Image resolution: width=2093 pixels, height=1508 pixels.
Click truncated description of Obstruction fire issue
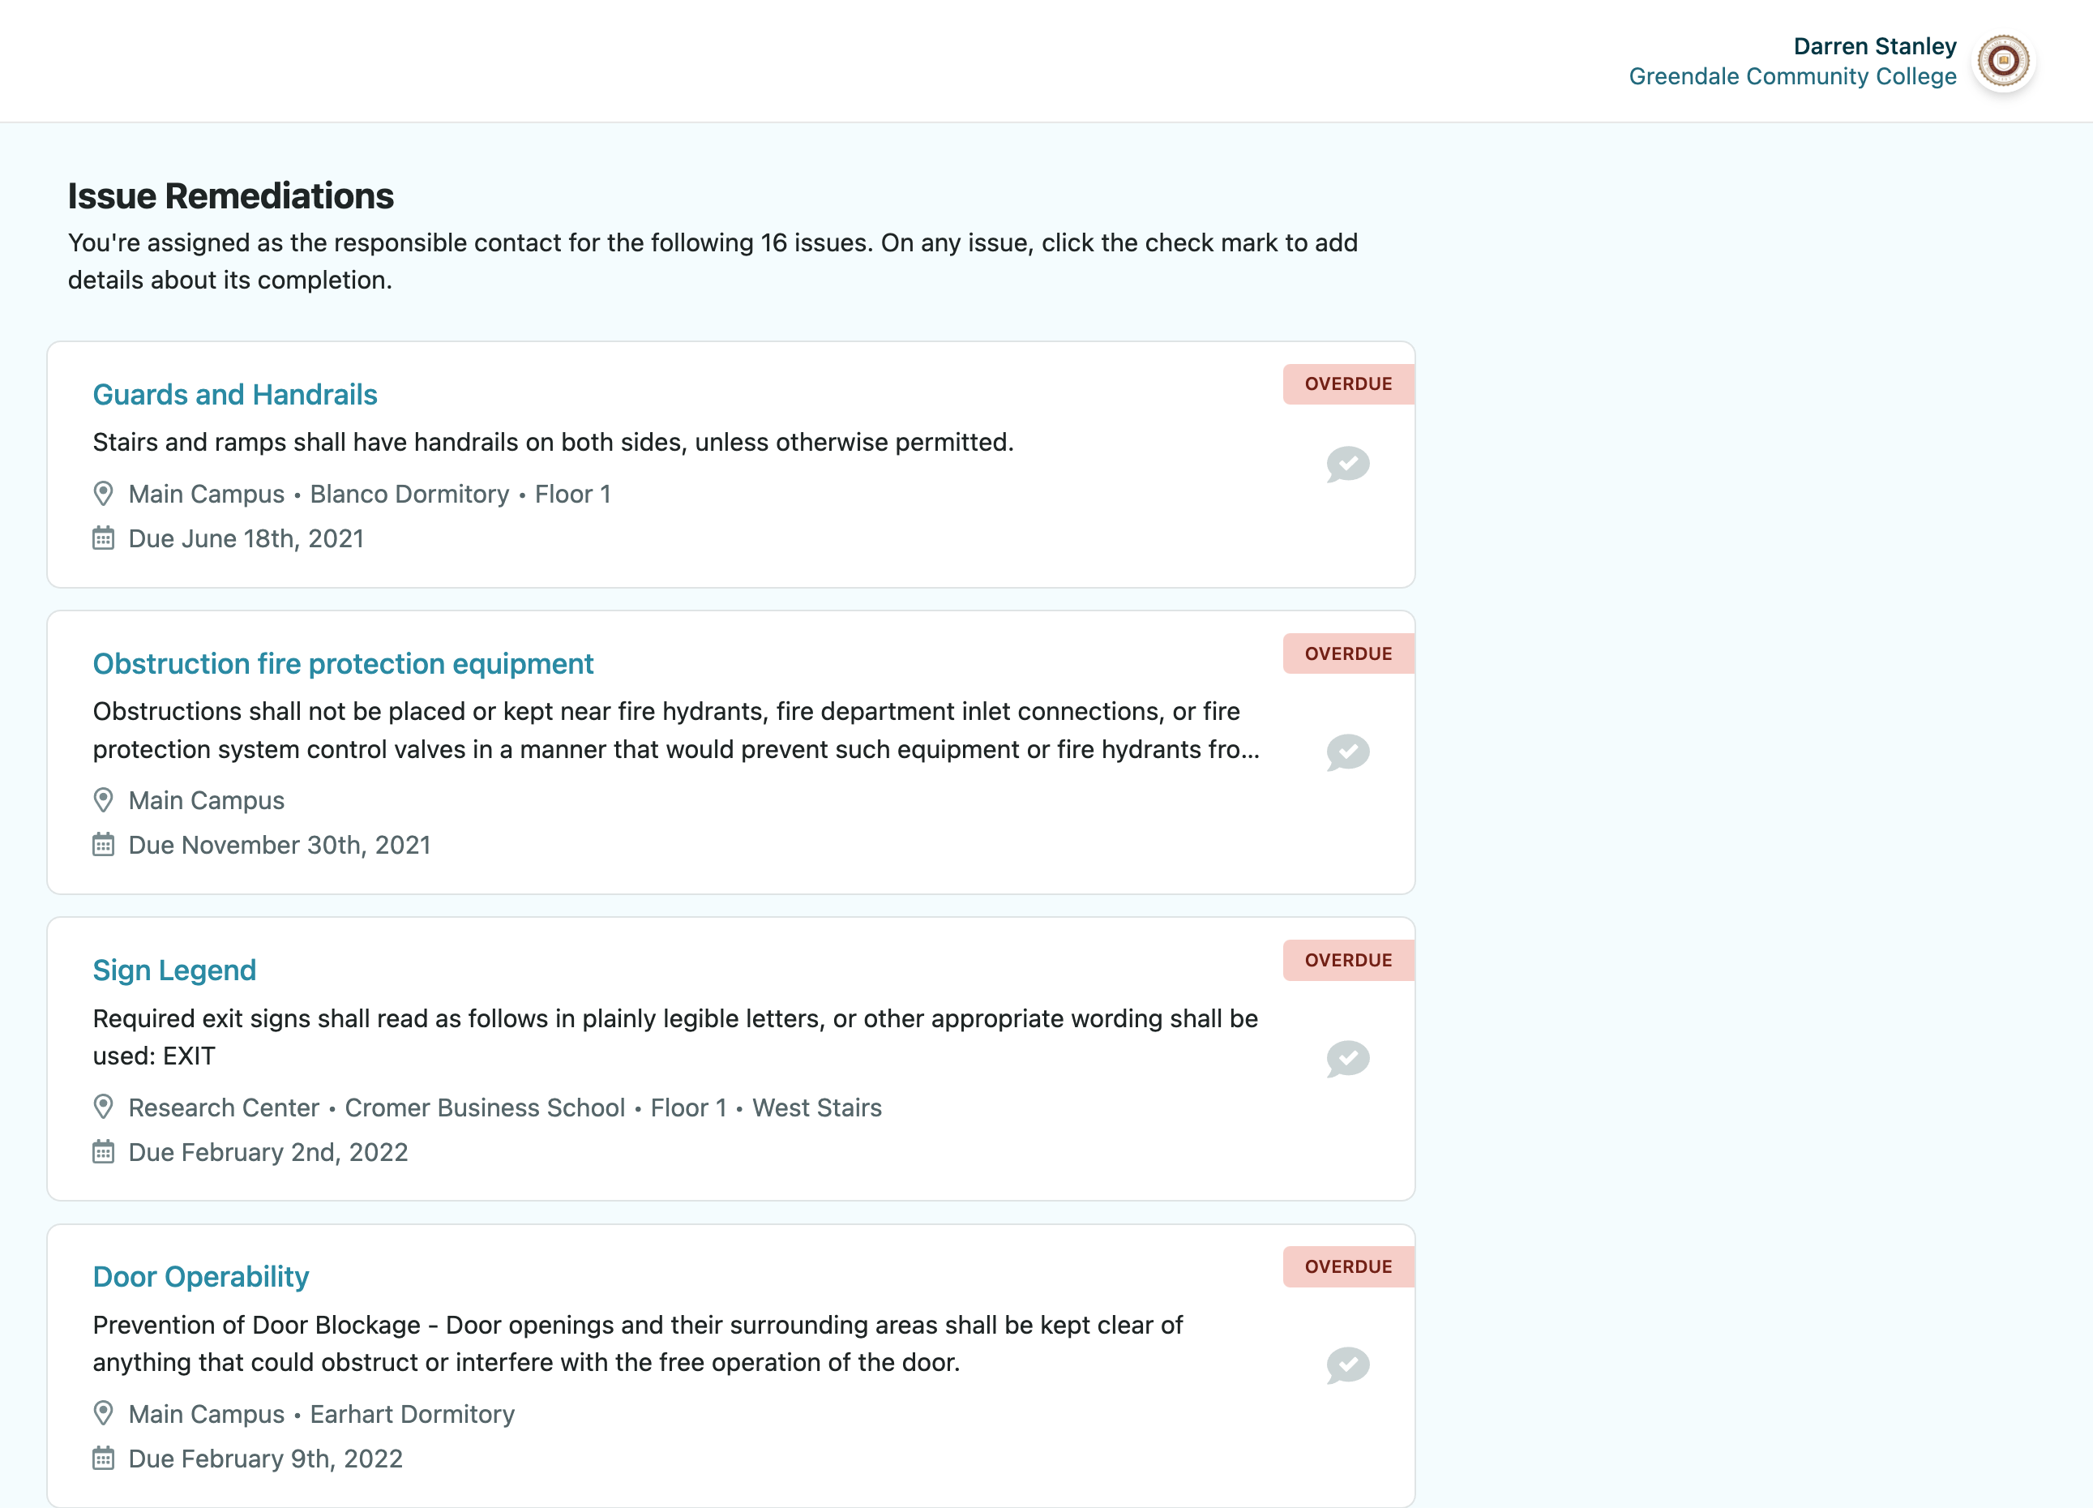(x=675, y=730)
